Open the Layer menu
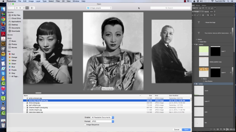The image size is (236, 132). click(38, 1)
